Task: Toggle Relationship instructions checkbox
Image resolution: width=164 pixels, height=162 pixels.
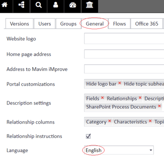Action: [x=88, y=136]
